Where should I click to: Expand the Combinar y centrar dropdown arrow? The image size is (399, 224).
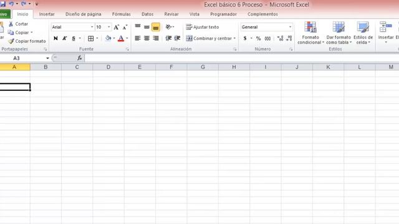234,39
